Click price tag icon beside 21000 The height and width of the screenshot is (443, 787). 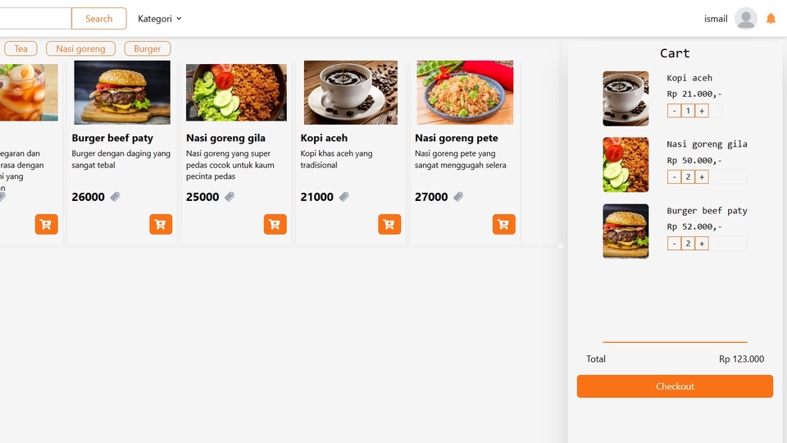pos(344,197)
